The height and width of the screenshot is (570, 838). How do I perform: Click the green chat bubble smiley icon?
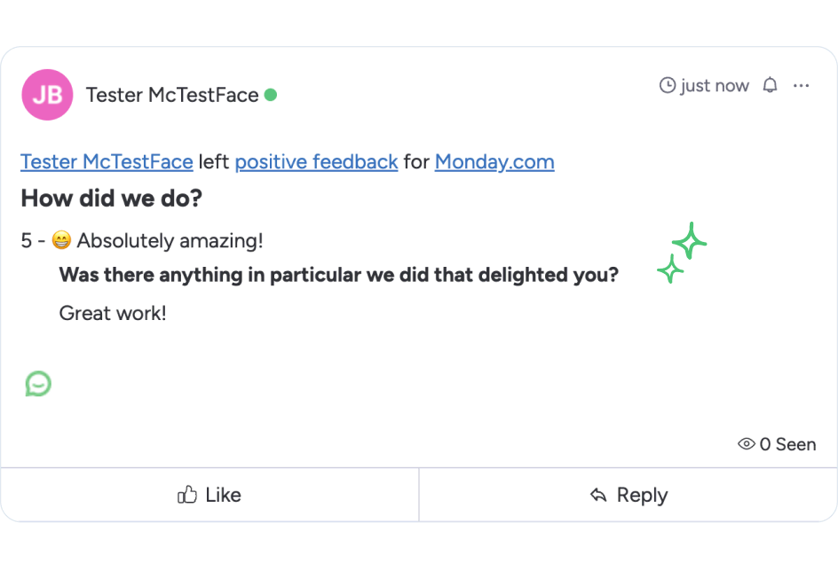(x=38, y=384)
